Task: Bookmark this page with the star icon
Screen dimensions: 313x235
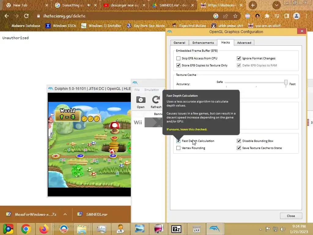Action: tap(235, 16)
